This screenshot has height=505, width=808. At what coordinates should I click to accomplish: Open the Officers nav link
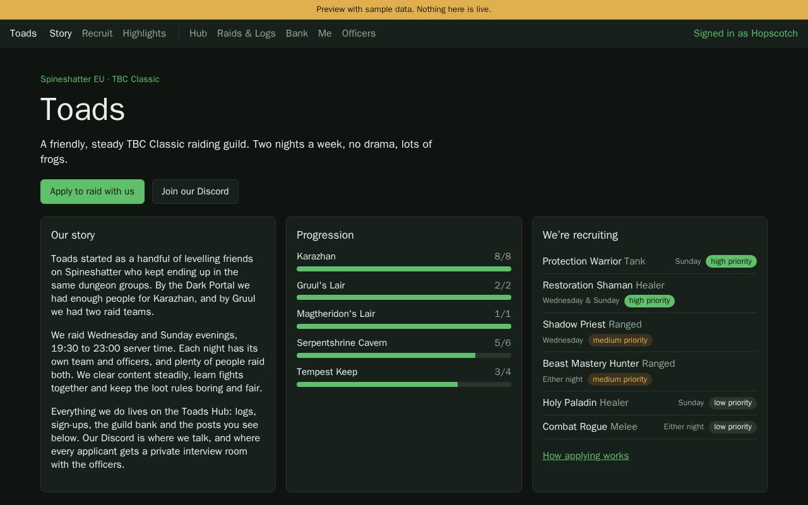click(359, 33)
